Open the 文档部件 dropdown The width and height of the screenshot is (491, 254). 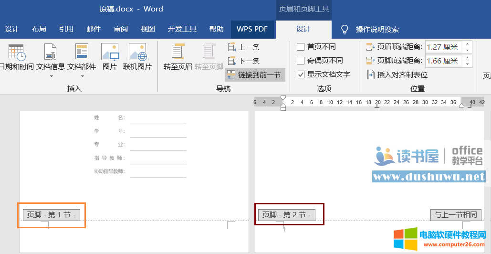coord(82,75)
